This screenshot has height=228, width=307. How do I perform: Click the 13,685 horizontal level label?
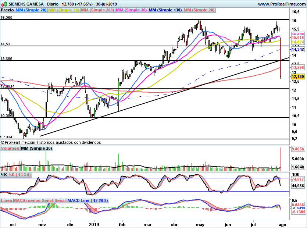[x=7, y=59]
